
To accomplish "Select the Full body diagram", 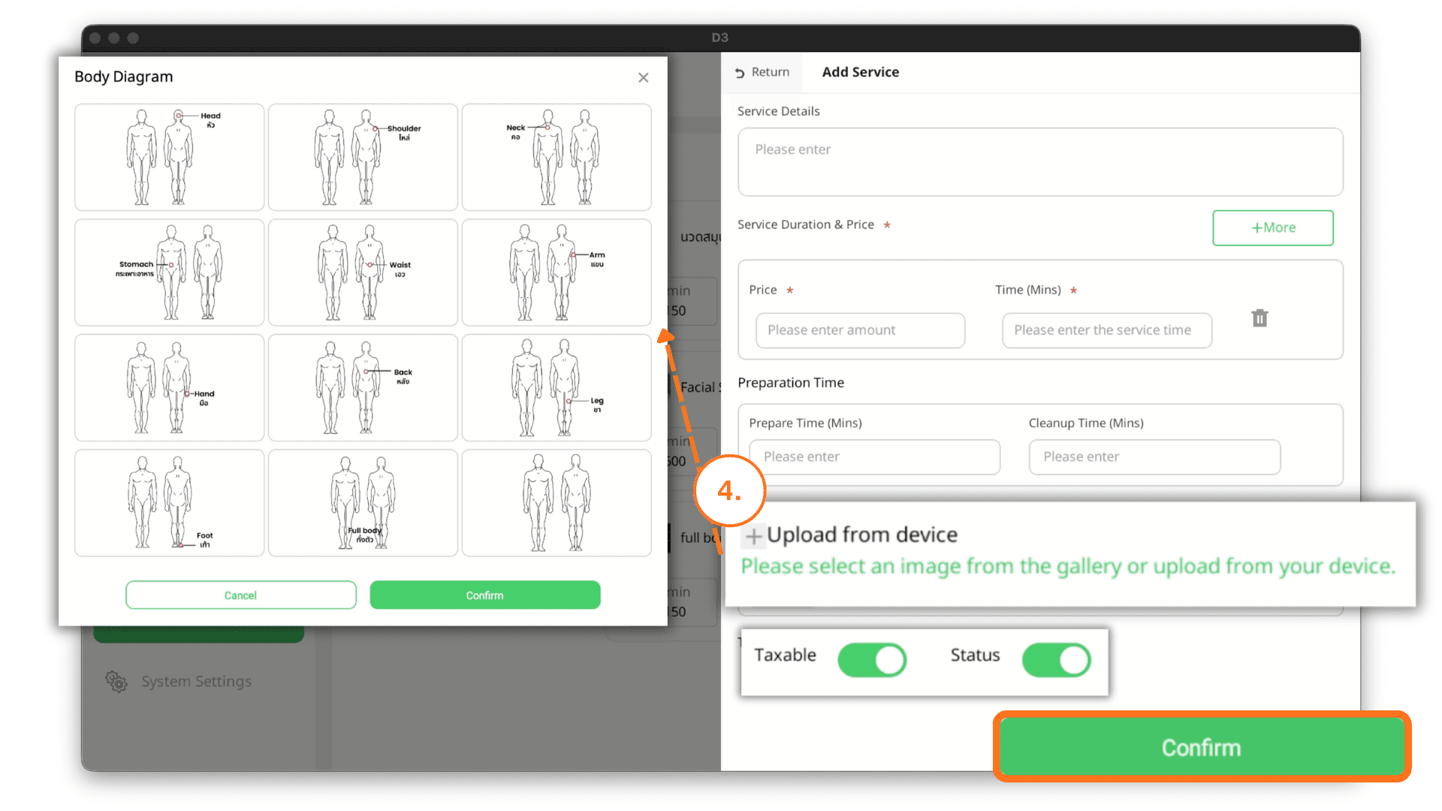I will [362, 502].
